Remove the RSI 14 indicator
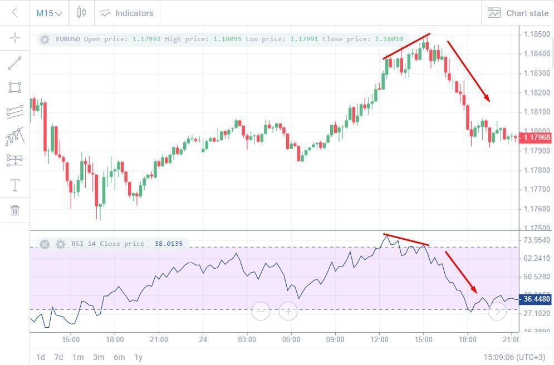 pos(45,244)
